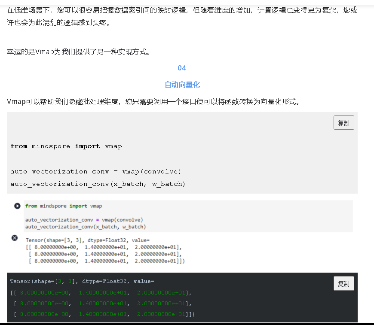
Task: Click 'from mindspore import vmap' in grey code block
Action: [x=66, y=146]
